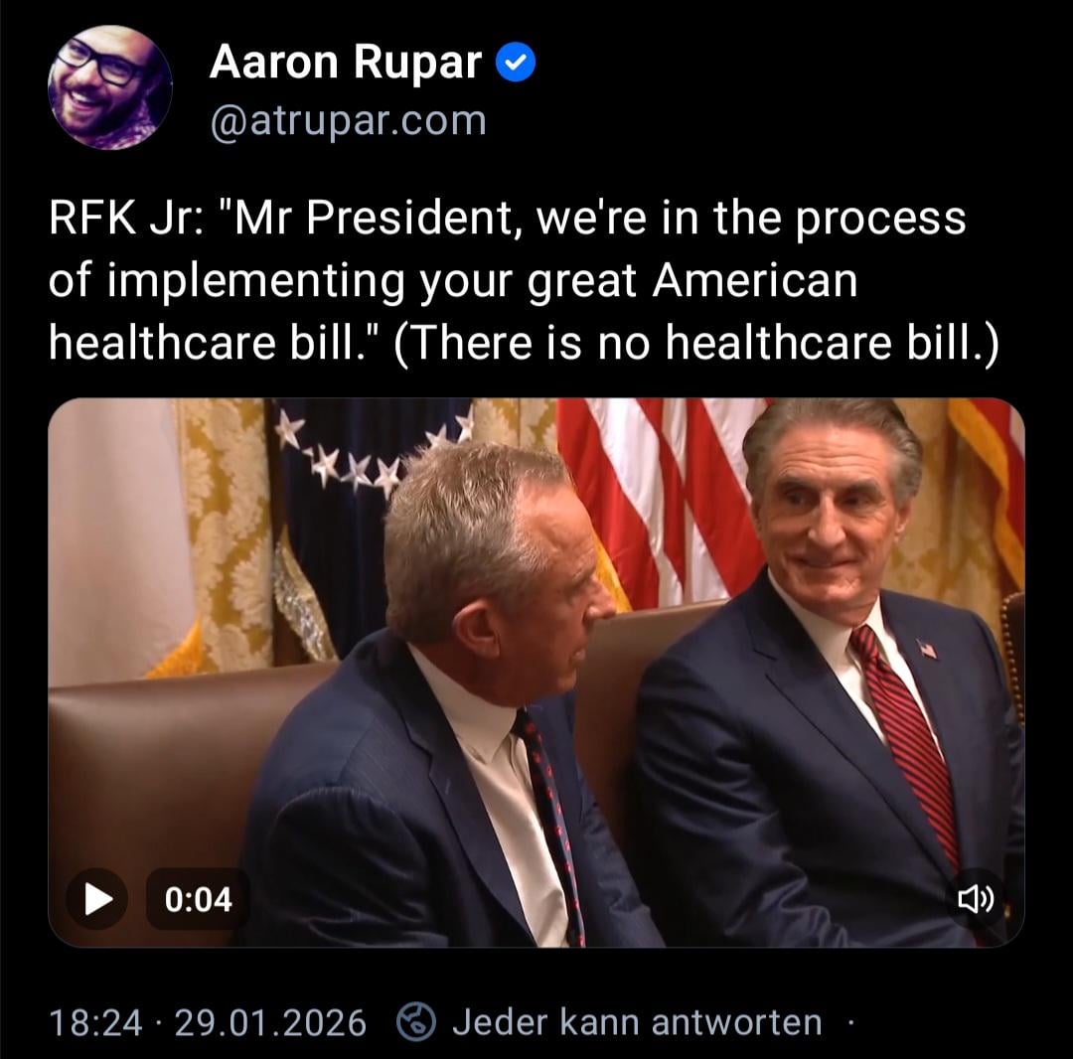Click the dot separator after 'antworten'
Viewport: 1073px width, 1059px height.
tap(850, 1023)
